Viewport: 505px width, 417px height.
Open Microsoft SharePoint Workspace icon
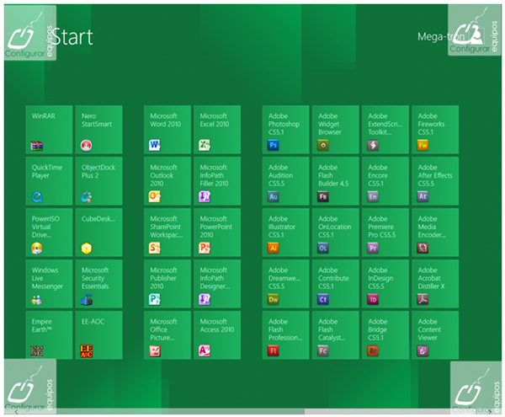coord(155,249)
